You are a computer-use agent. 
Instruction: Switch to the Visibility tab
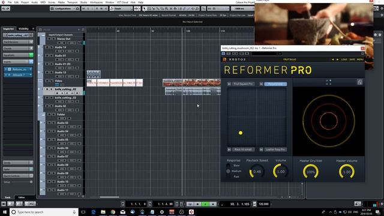(x=23, y=29)
